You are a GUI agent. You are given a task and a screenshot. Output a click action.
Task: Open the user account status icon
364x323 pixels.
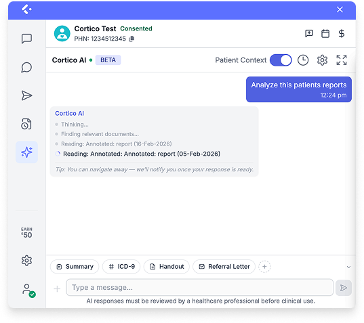[x=28, y=290]
